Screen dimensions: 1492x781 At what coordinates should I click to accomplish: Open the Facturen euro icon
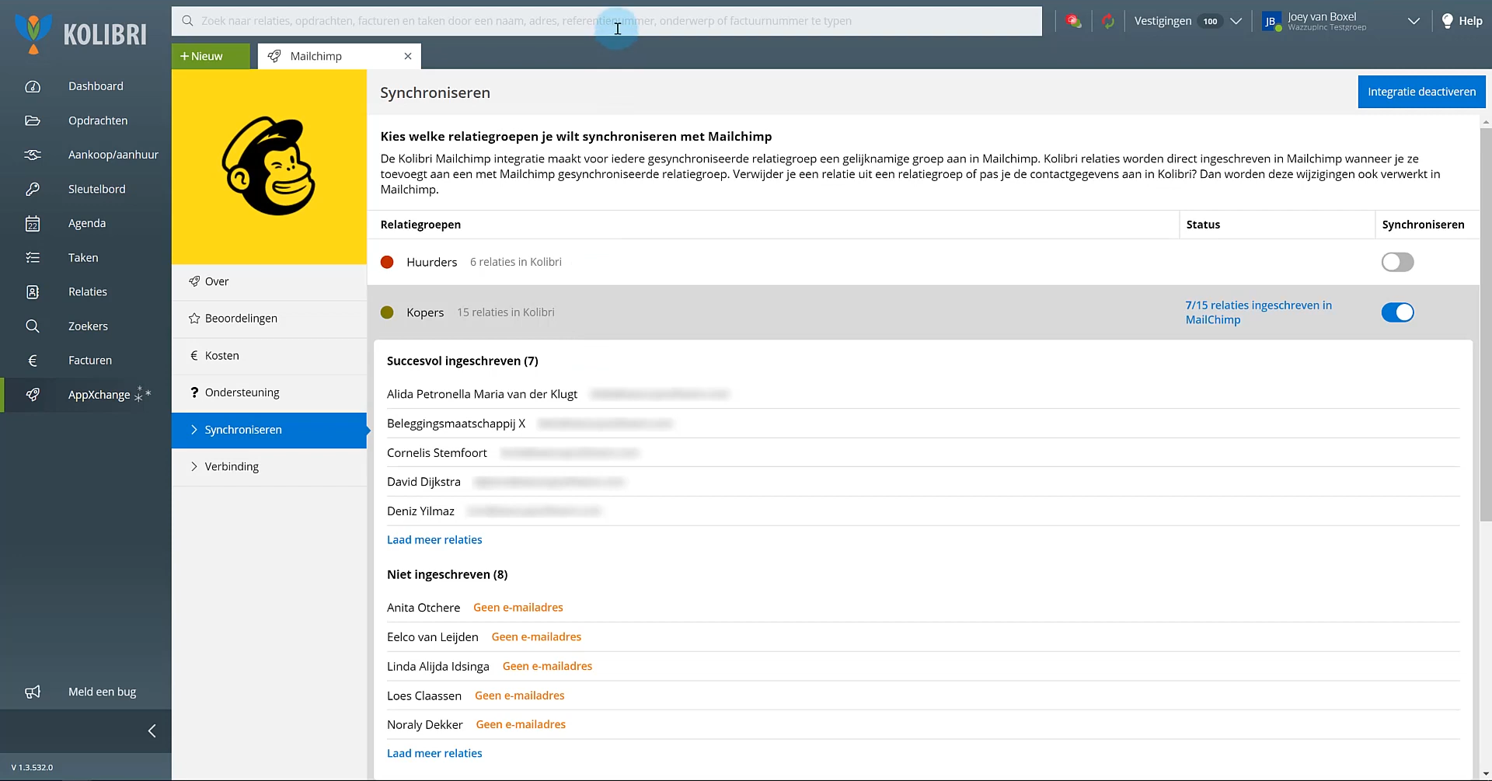point(33,361)
